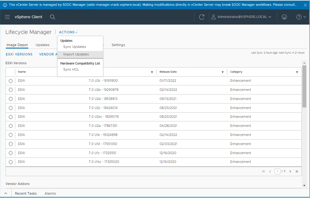Go to next page of ESXi versions
Image resolution: width=310 pixels, height=198 pixels.
[x=290, y=171]
